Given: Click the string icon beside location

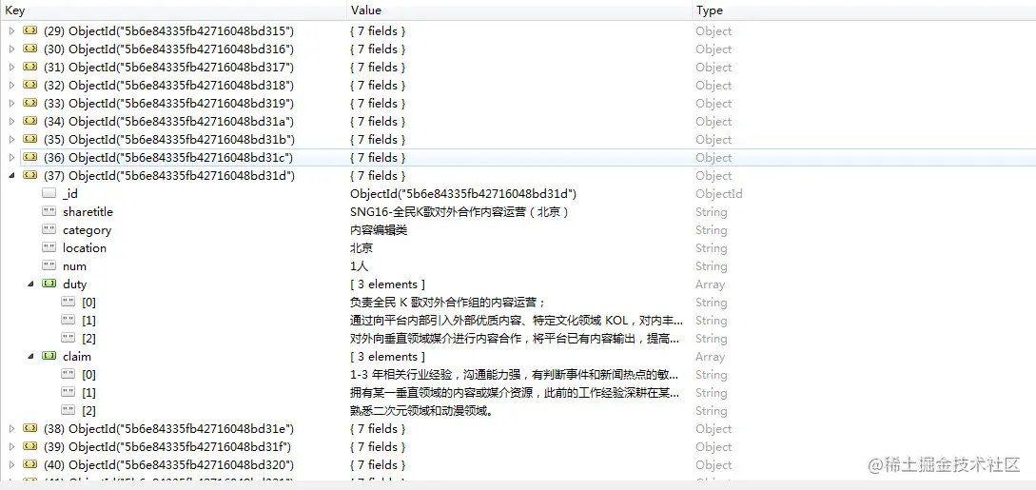Looking at the screenshot, I should click(49, 247).
